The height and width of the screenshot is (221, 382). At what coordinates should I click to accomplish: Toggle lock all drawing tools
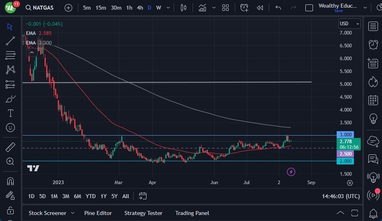10,210
